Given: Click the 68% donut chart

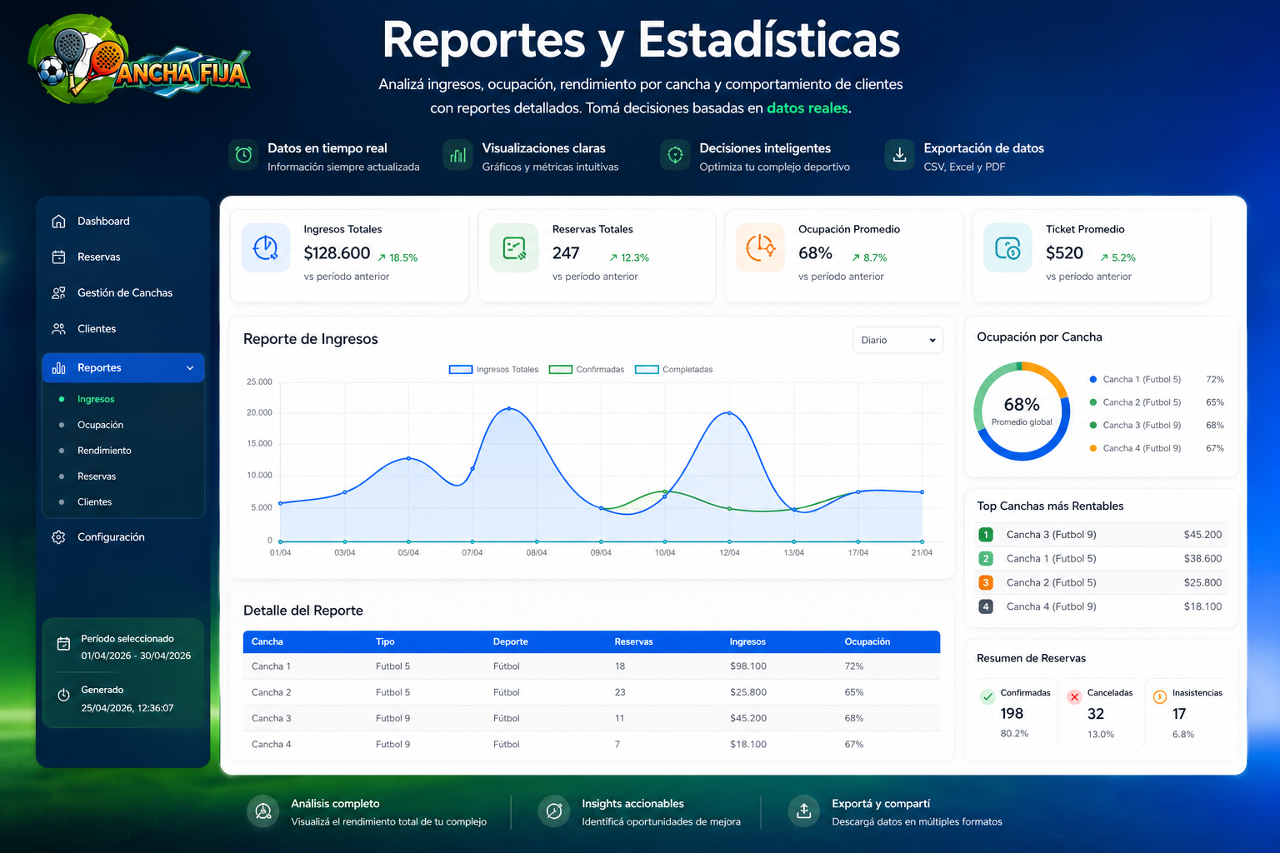Looking at the screenshot, I should [1022, 411].
